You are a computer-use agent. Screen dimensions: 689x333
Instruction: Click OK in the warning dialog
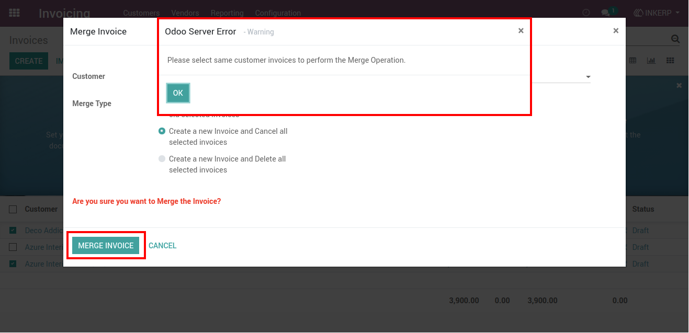click(x=178, y=93)
